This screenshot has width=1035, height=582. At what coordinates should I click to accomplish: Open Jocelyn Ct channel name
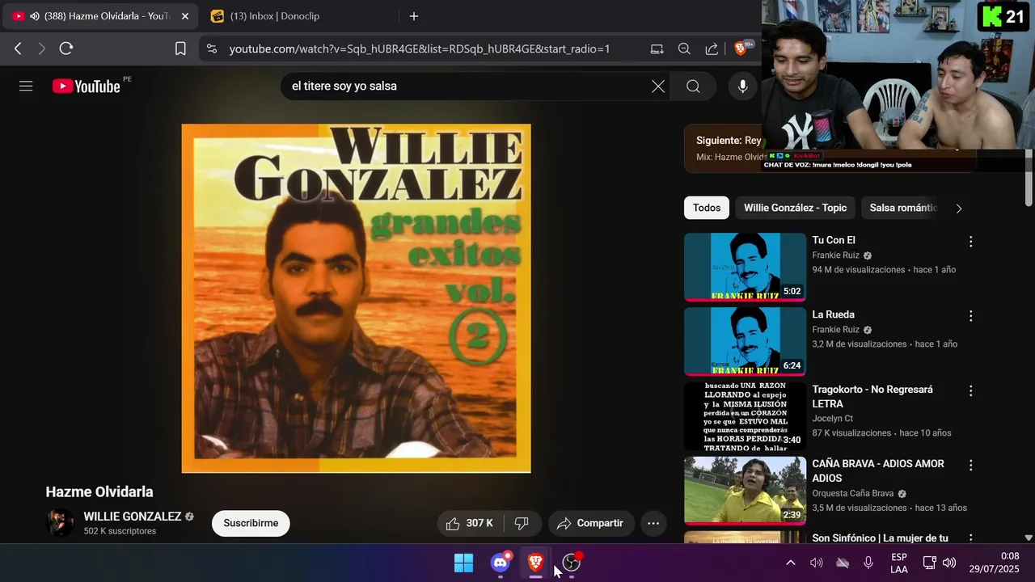click(832, 419)
